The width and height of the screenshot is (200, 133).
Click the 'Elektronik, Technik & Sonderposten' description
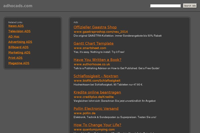[x=115, y=117]
